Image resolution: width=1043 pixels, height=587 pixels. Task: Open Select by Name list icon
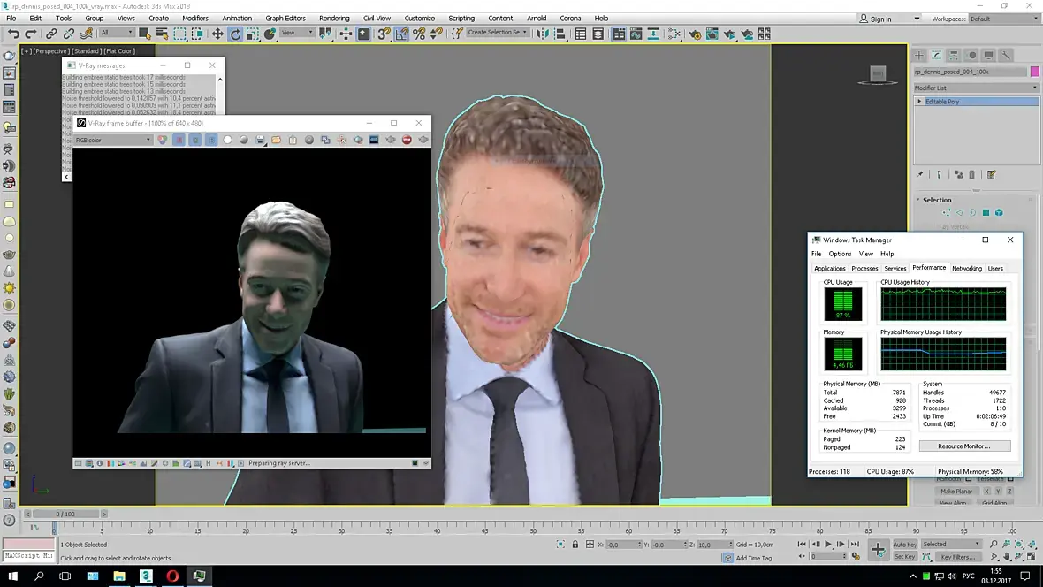click(162, 34)
